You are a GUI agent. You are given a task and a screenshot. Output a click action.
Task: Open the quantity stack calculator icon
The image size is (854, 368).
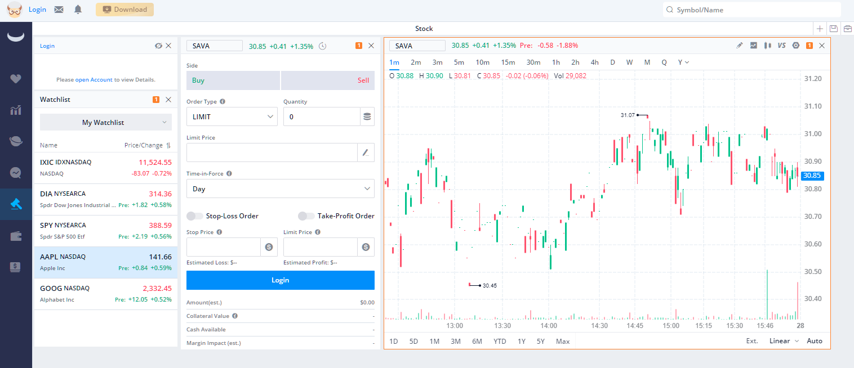tap(367, 117)
